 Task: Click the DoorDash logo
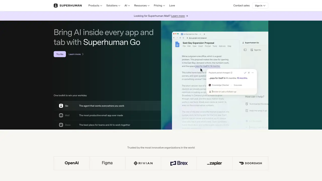pyautogui.click(x=250, y=163)
